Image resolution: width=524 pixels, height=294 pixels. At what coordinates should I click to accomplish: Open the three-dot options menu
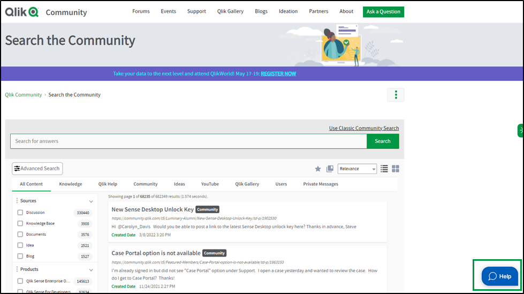coord(396,95)
